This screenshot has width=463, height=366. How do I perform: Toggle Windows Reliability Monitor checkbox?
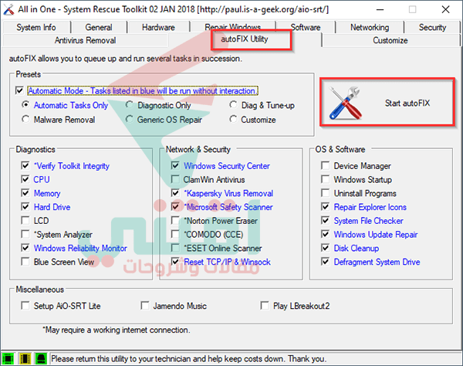25,248
